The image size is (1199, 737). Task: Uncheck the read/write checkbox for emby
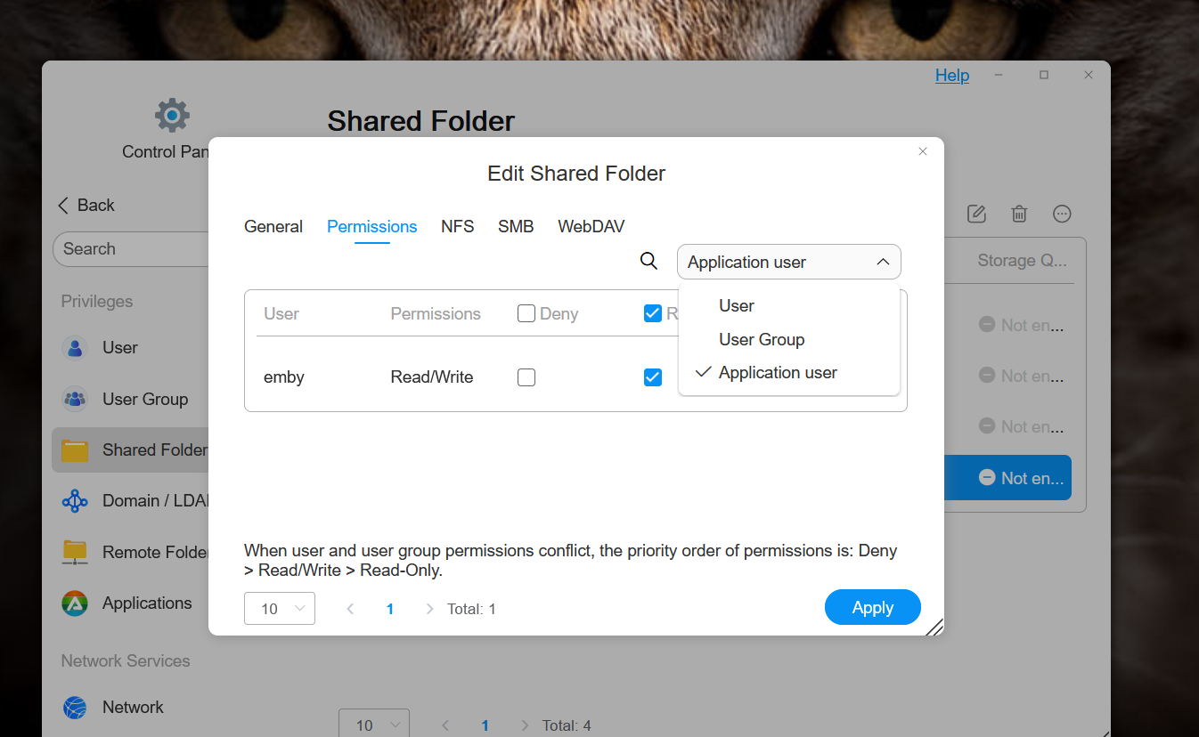(653, 377)
